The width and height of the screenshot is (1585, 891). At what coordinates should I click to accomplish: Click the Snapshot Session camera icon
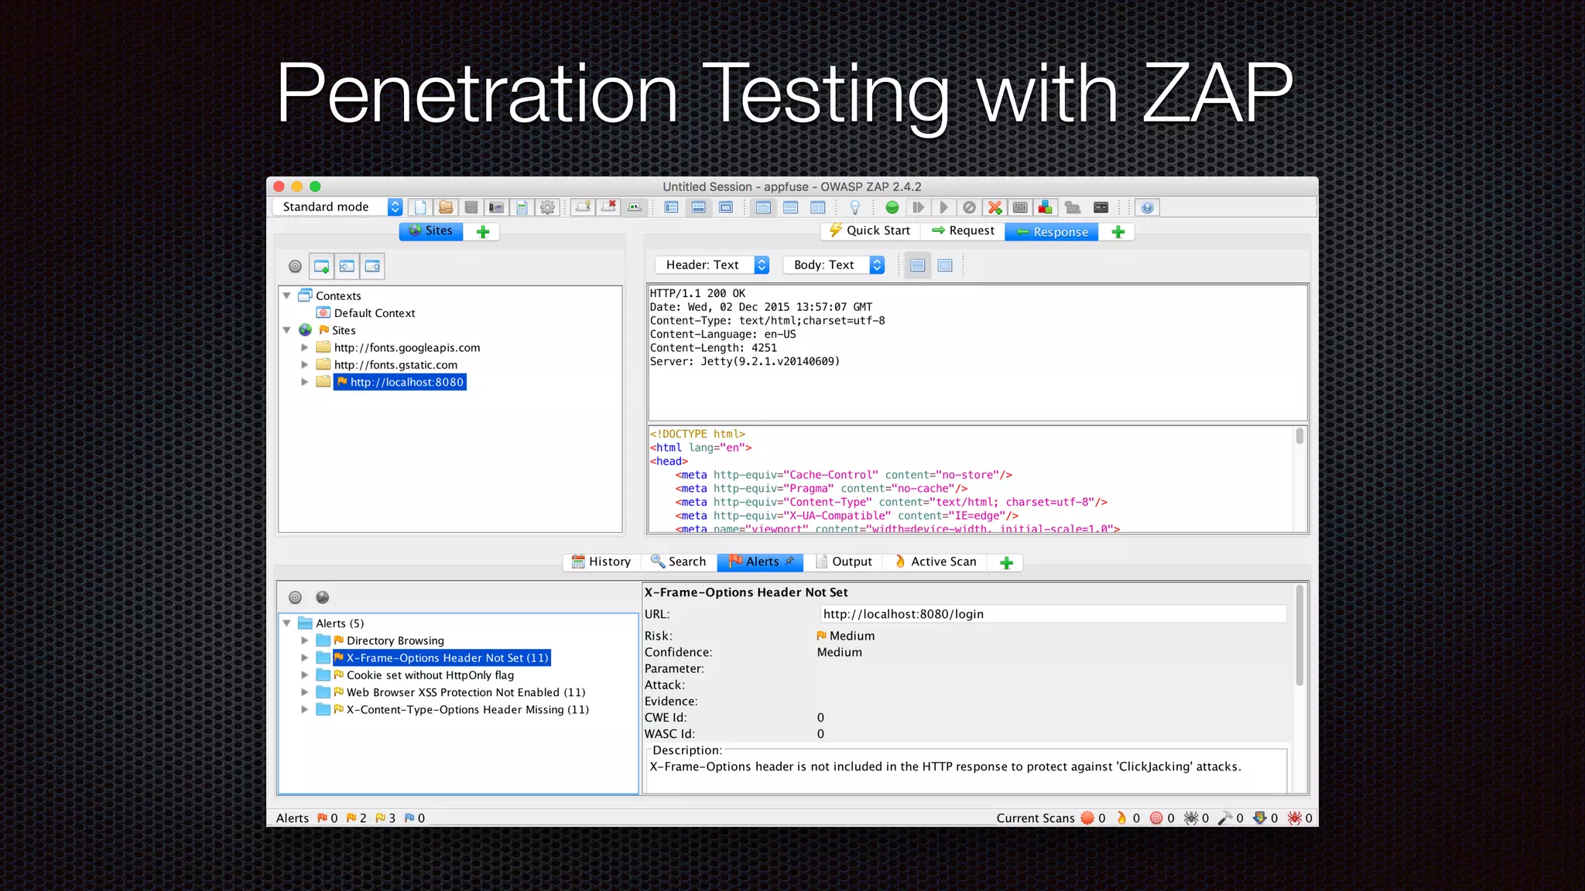(496, 207)
